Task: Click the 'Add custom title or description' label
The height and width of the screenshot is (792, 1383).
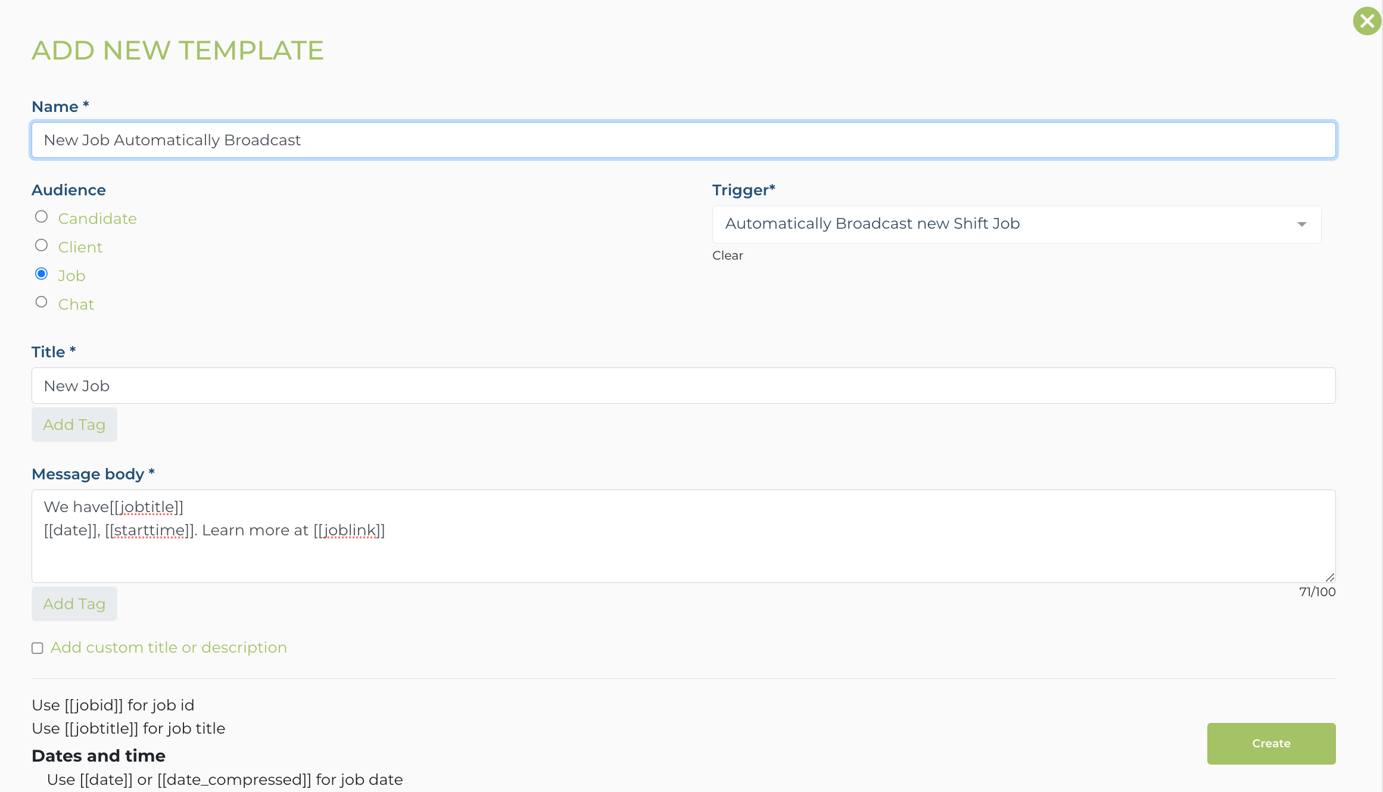Action: 169,647
